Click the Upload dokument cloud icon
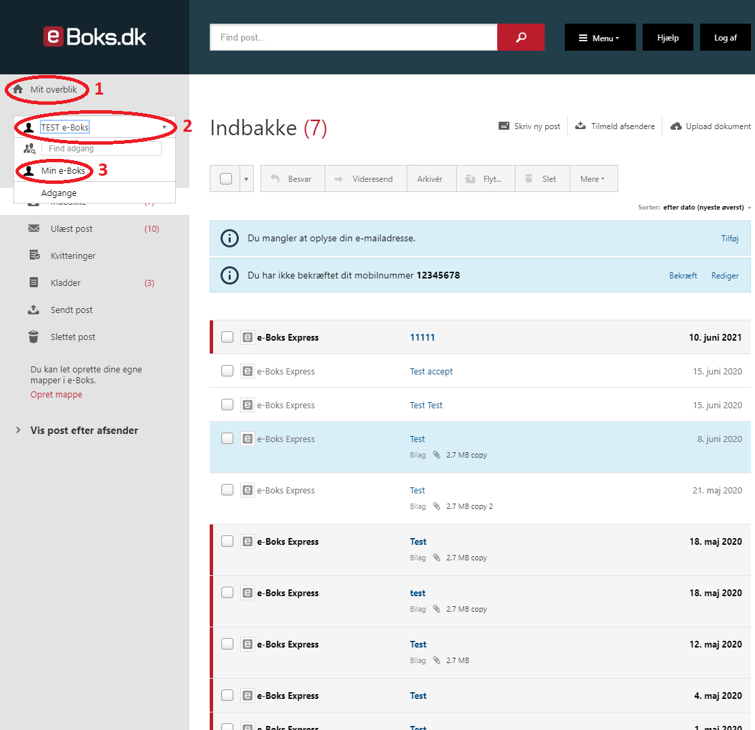Viewport: 755px width, 730px height. pyautogui.click(x=676, y=126)
